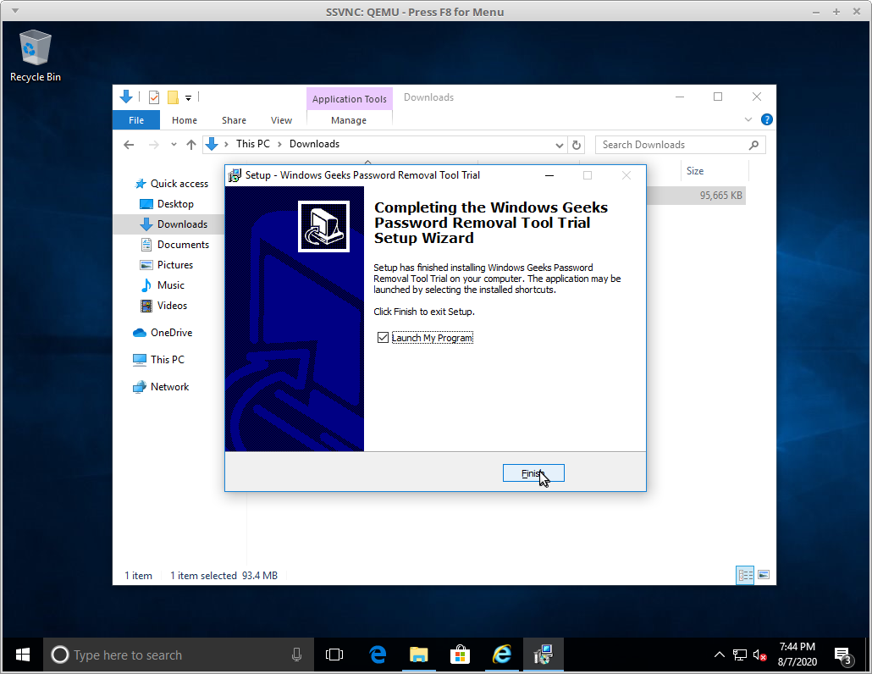Click the breadcrumb chevron after This PC
This screenshot has width=872, height=674.
click(x=279, y=145)
